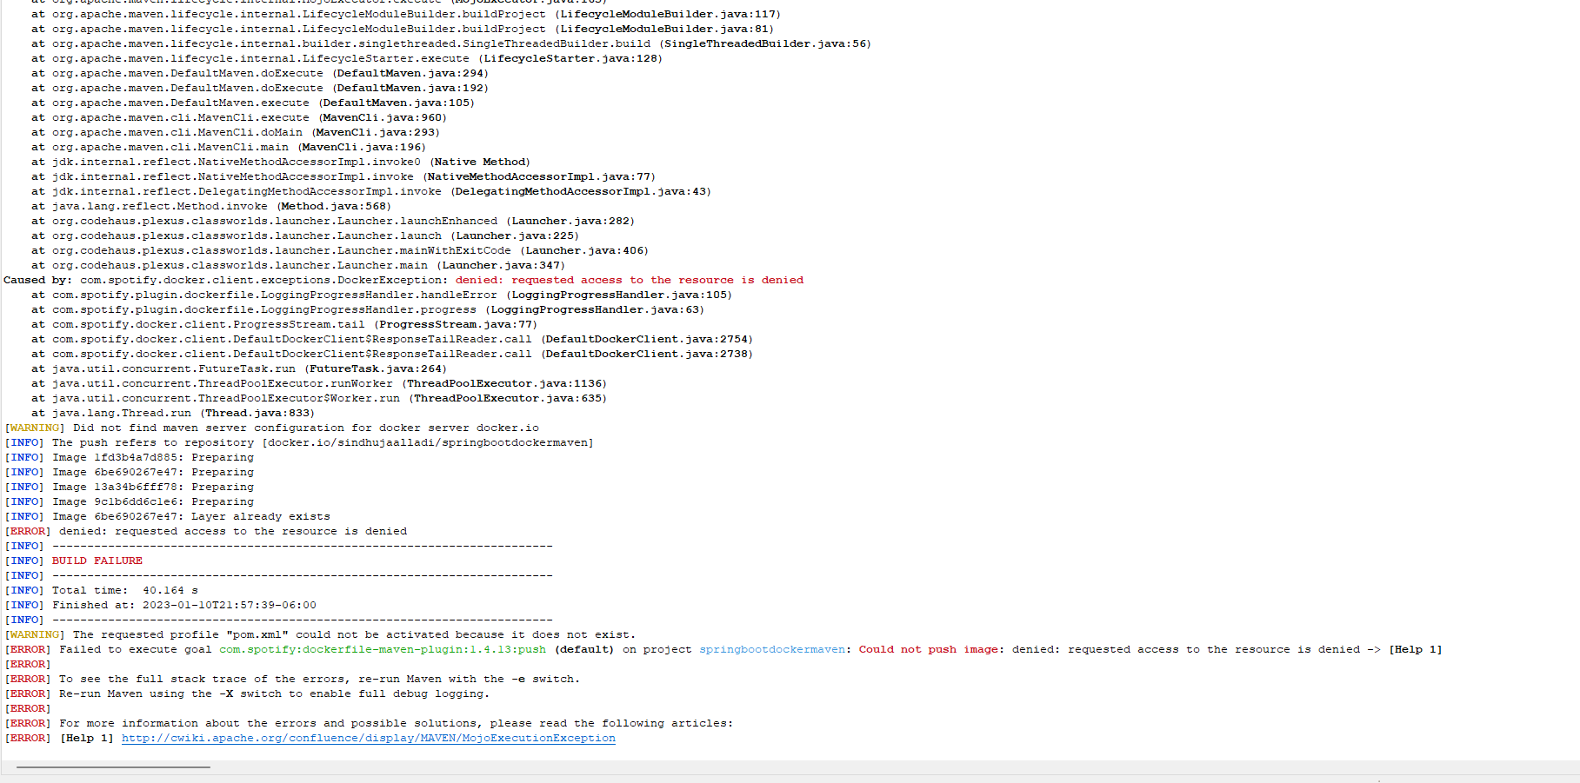Click the BUILD FAILURE text
This screenshot has width=1580, height=783.
(97, 561)
